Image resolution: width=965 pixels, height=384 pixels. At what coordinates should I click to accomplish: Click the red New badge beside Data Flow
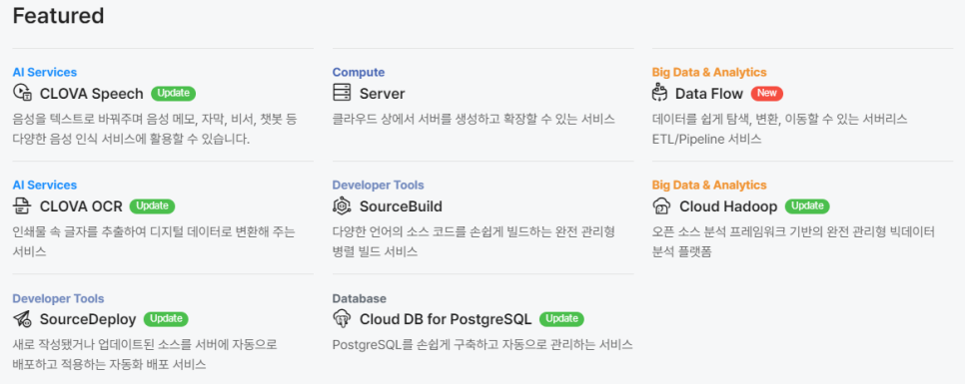[x=767, y=94]
